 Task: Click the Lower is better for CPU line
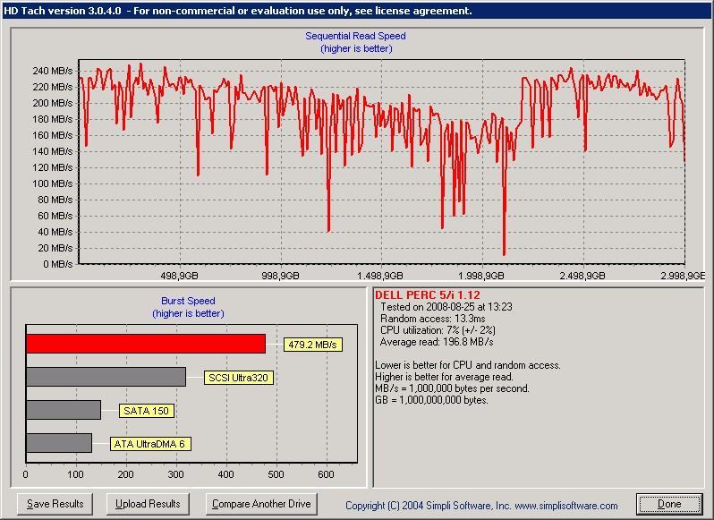pyautogui.click(x=468, y=365)
